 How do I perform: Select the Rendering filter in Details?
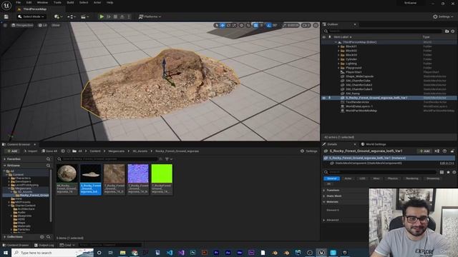(412, 178)
